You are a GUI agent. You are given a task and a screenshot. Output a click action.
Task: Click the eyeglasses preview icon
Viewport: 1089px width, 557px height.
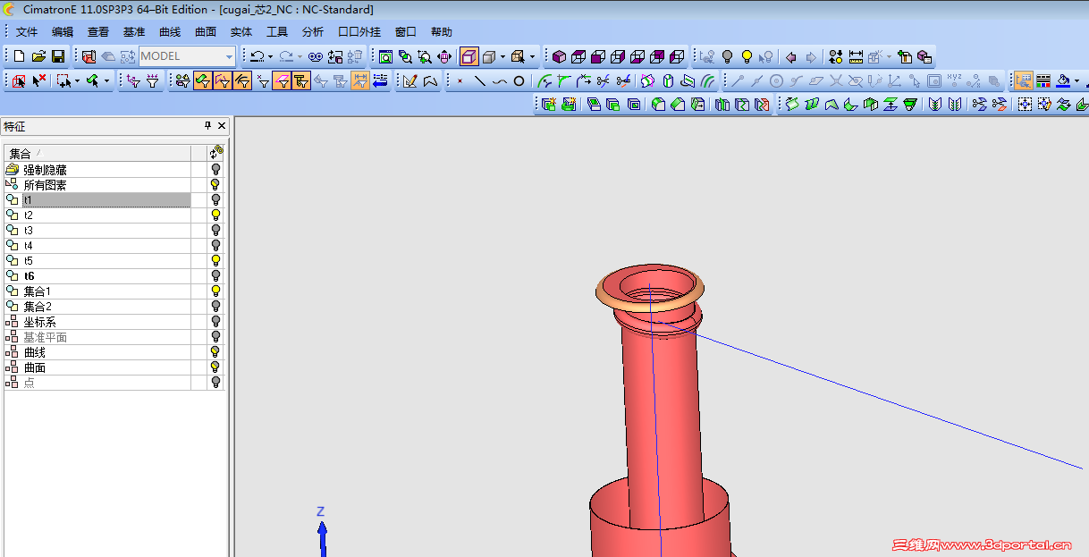tap(315, 56)
